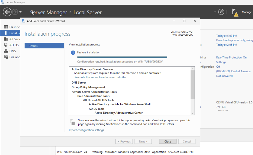
Task: Click the File and Storage Services icon
Action: [x=6, y=57]
